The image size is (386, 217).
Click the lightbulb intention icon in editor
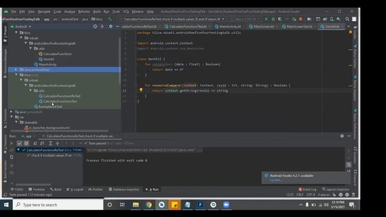[141, 90]
